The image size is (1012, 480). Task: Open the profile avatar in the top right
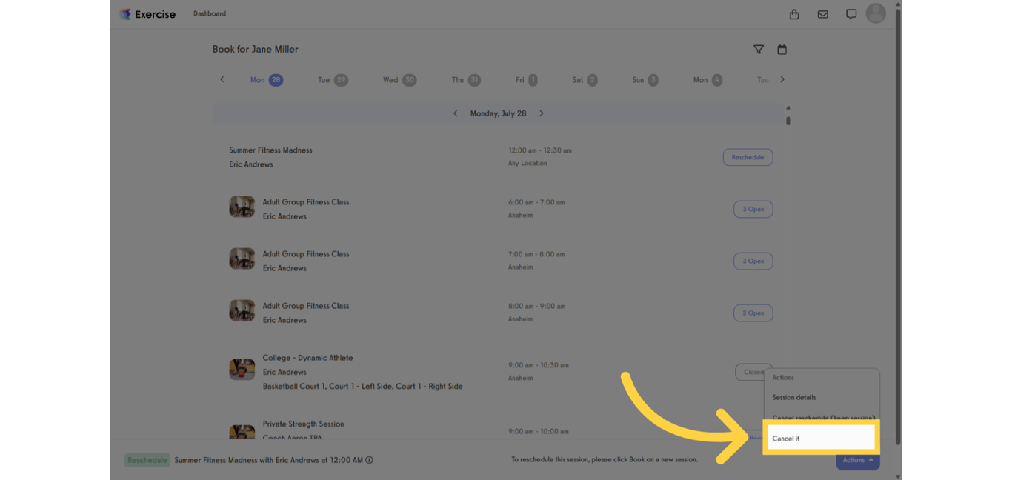point(876,13)
